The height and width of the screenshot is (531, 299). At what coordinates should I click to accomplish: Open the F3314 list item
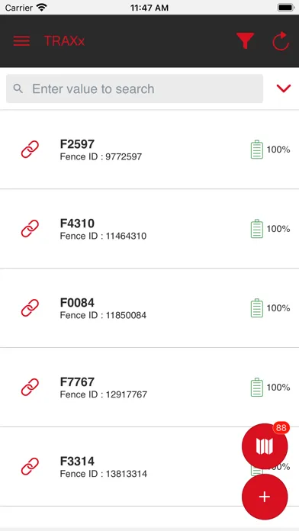(149, 466)
